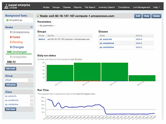The width and height of the screenshot is (166, 124).
Task: Click the Run Time heading
Action: click(x=43, y=90)
